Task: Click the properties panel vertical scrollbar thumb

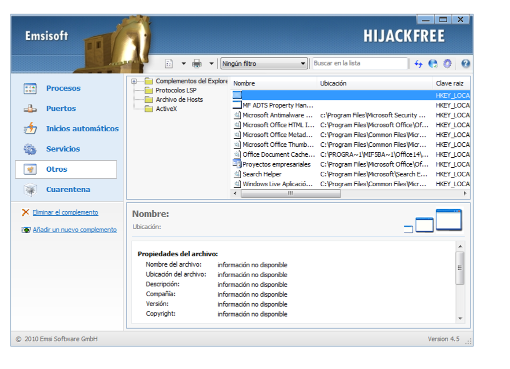Action: tap(460, 268)
